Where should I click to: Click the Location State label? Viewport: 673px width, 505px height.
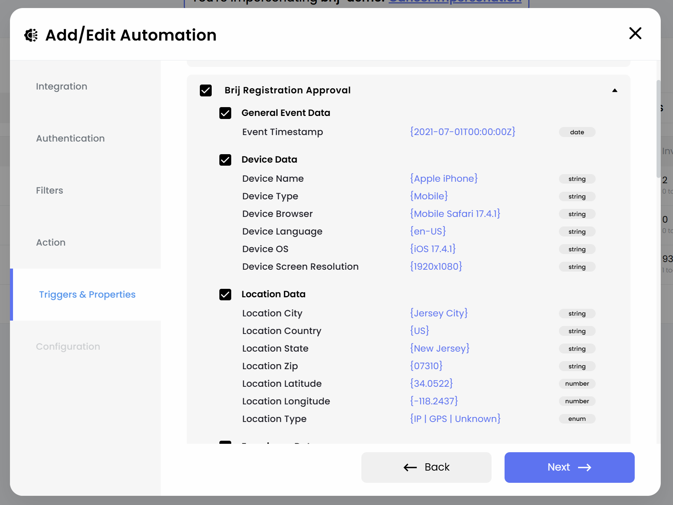pos(275,349)
